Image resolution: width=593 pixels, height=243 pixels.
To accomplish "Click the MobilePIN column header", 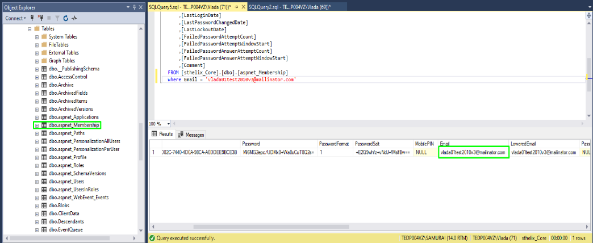I will (426, 144).
